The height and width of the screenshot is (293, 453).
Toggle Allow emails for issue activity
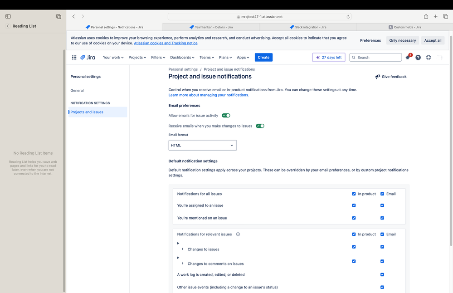coord(226,116)
